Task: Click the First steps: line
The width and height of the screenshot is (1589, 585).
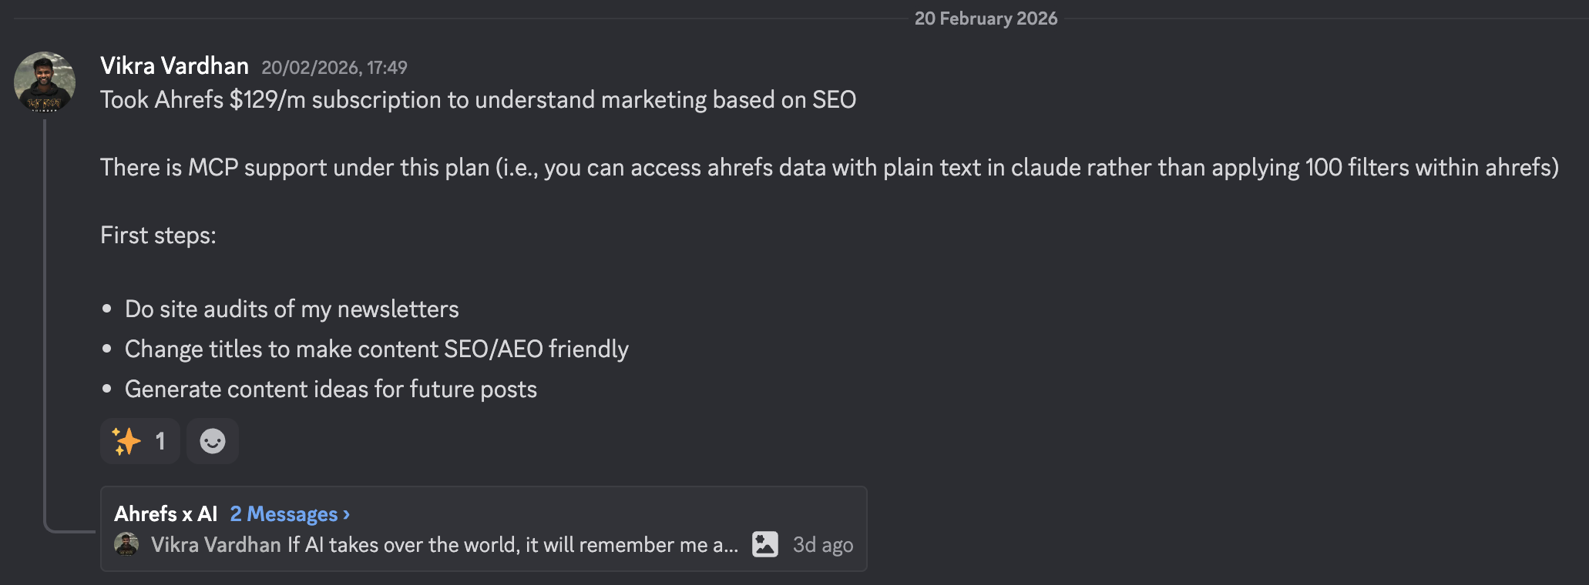Action: (158, 236)
